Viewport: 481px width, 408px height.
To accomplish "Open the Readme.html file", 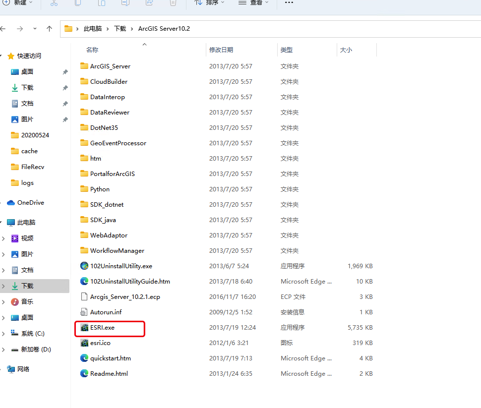I will [x=109, y=374].
